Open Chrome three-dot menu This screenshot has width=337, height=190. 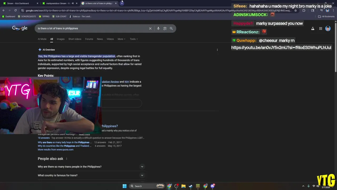coord(333,11)
